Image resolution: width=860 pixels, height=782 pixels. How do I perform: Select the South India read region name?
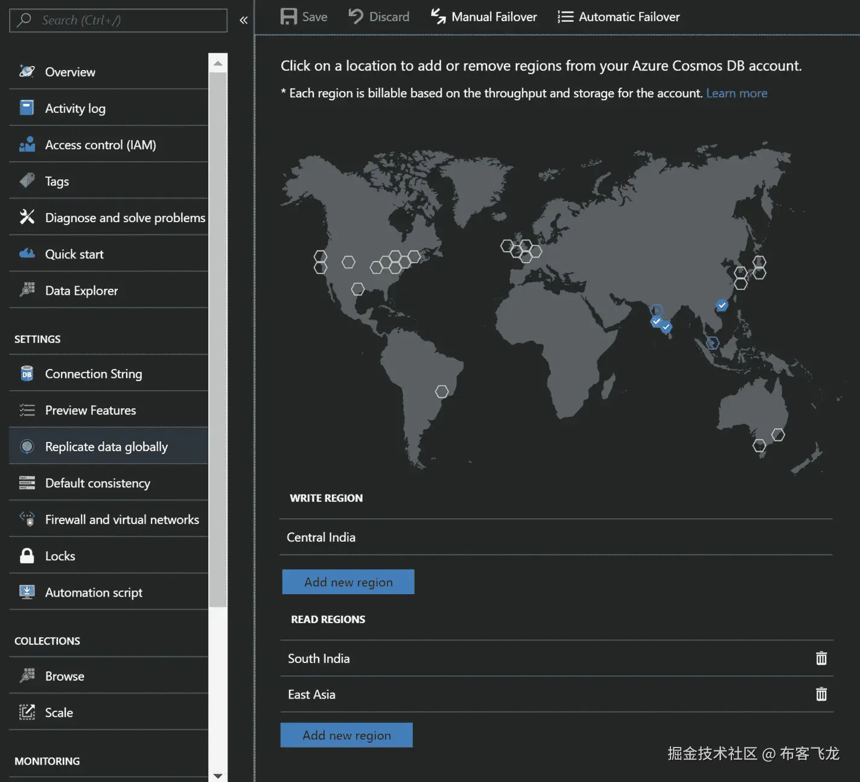pos(319,658)
